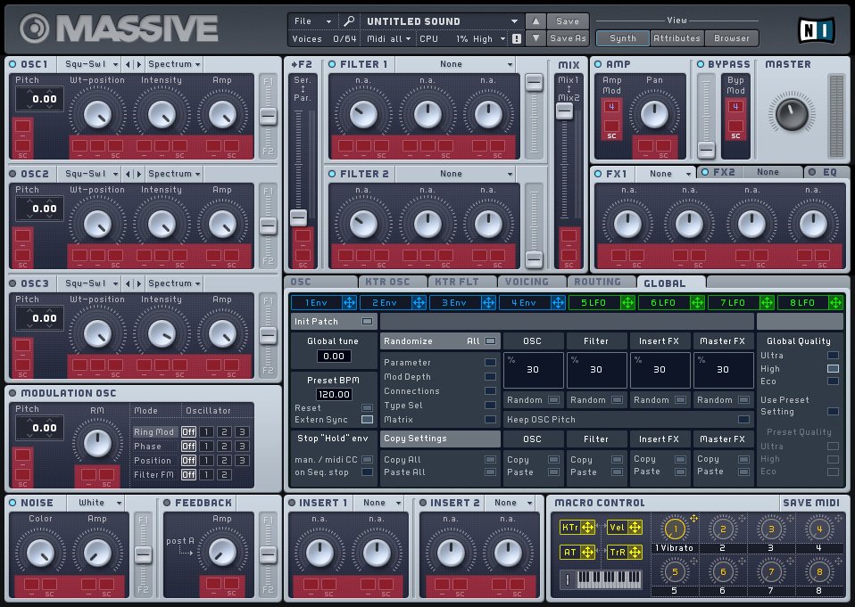Click the Macro 1 Vibrato drag handle
Viewport: 855px width, 607px height.
pyautogui.click(x=693, y=518)
